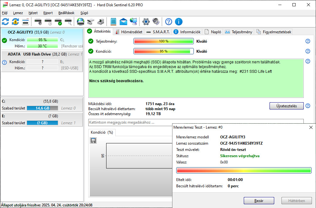The width and height of the screenshot is (316, 208).
Task: Click the question mark help toolbar icon
Action: tap(168, 22)
